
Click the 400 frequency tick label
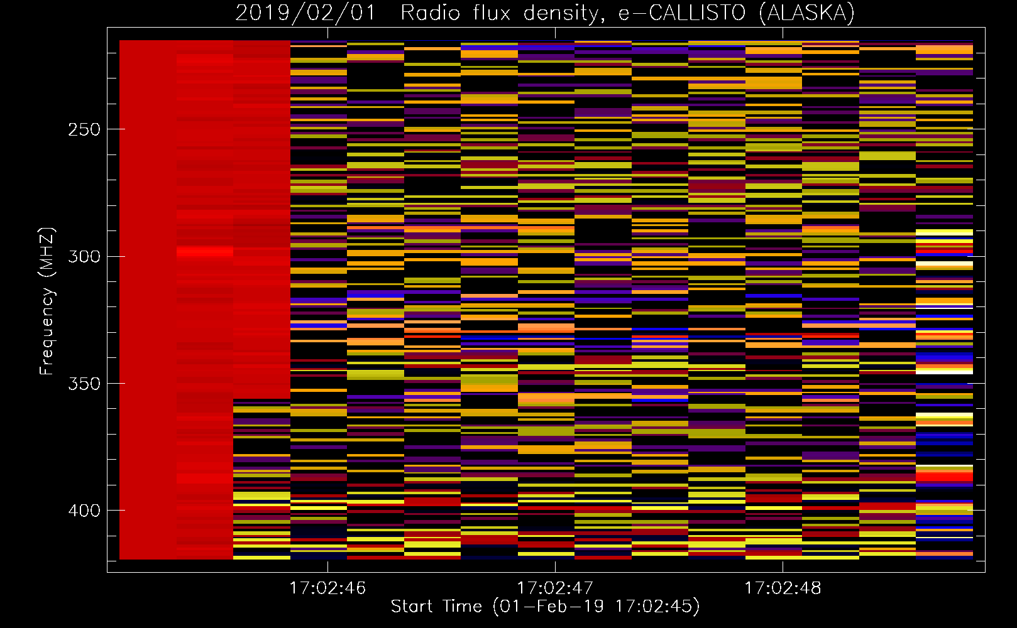coord(84,511)
